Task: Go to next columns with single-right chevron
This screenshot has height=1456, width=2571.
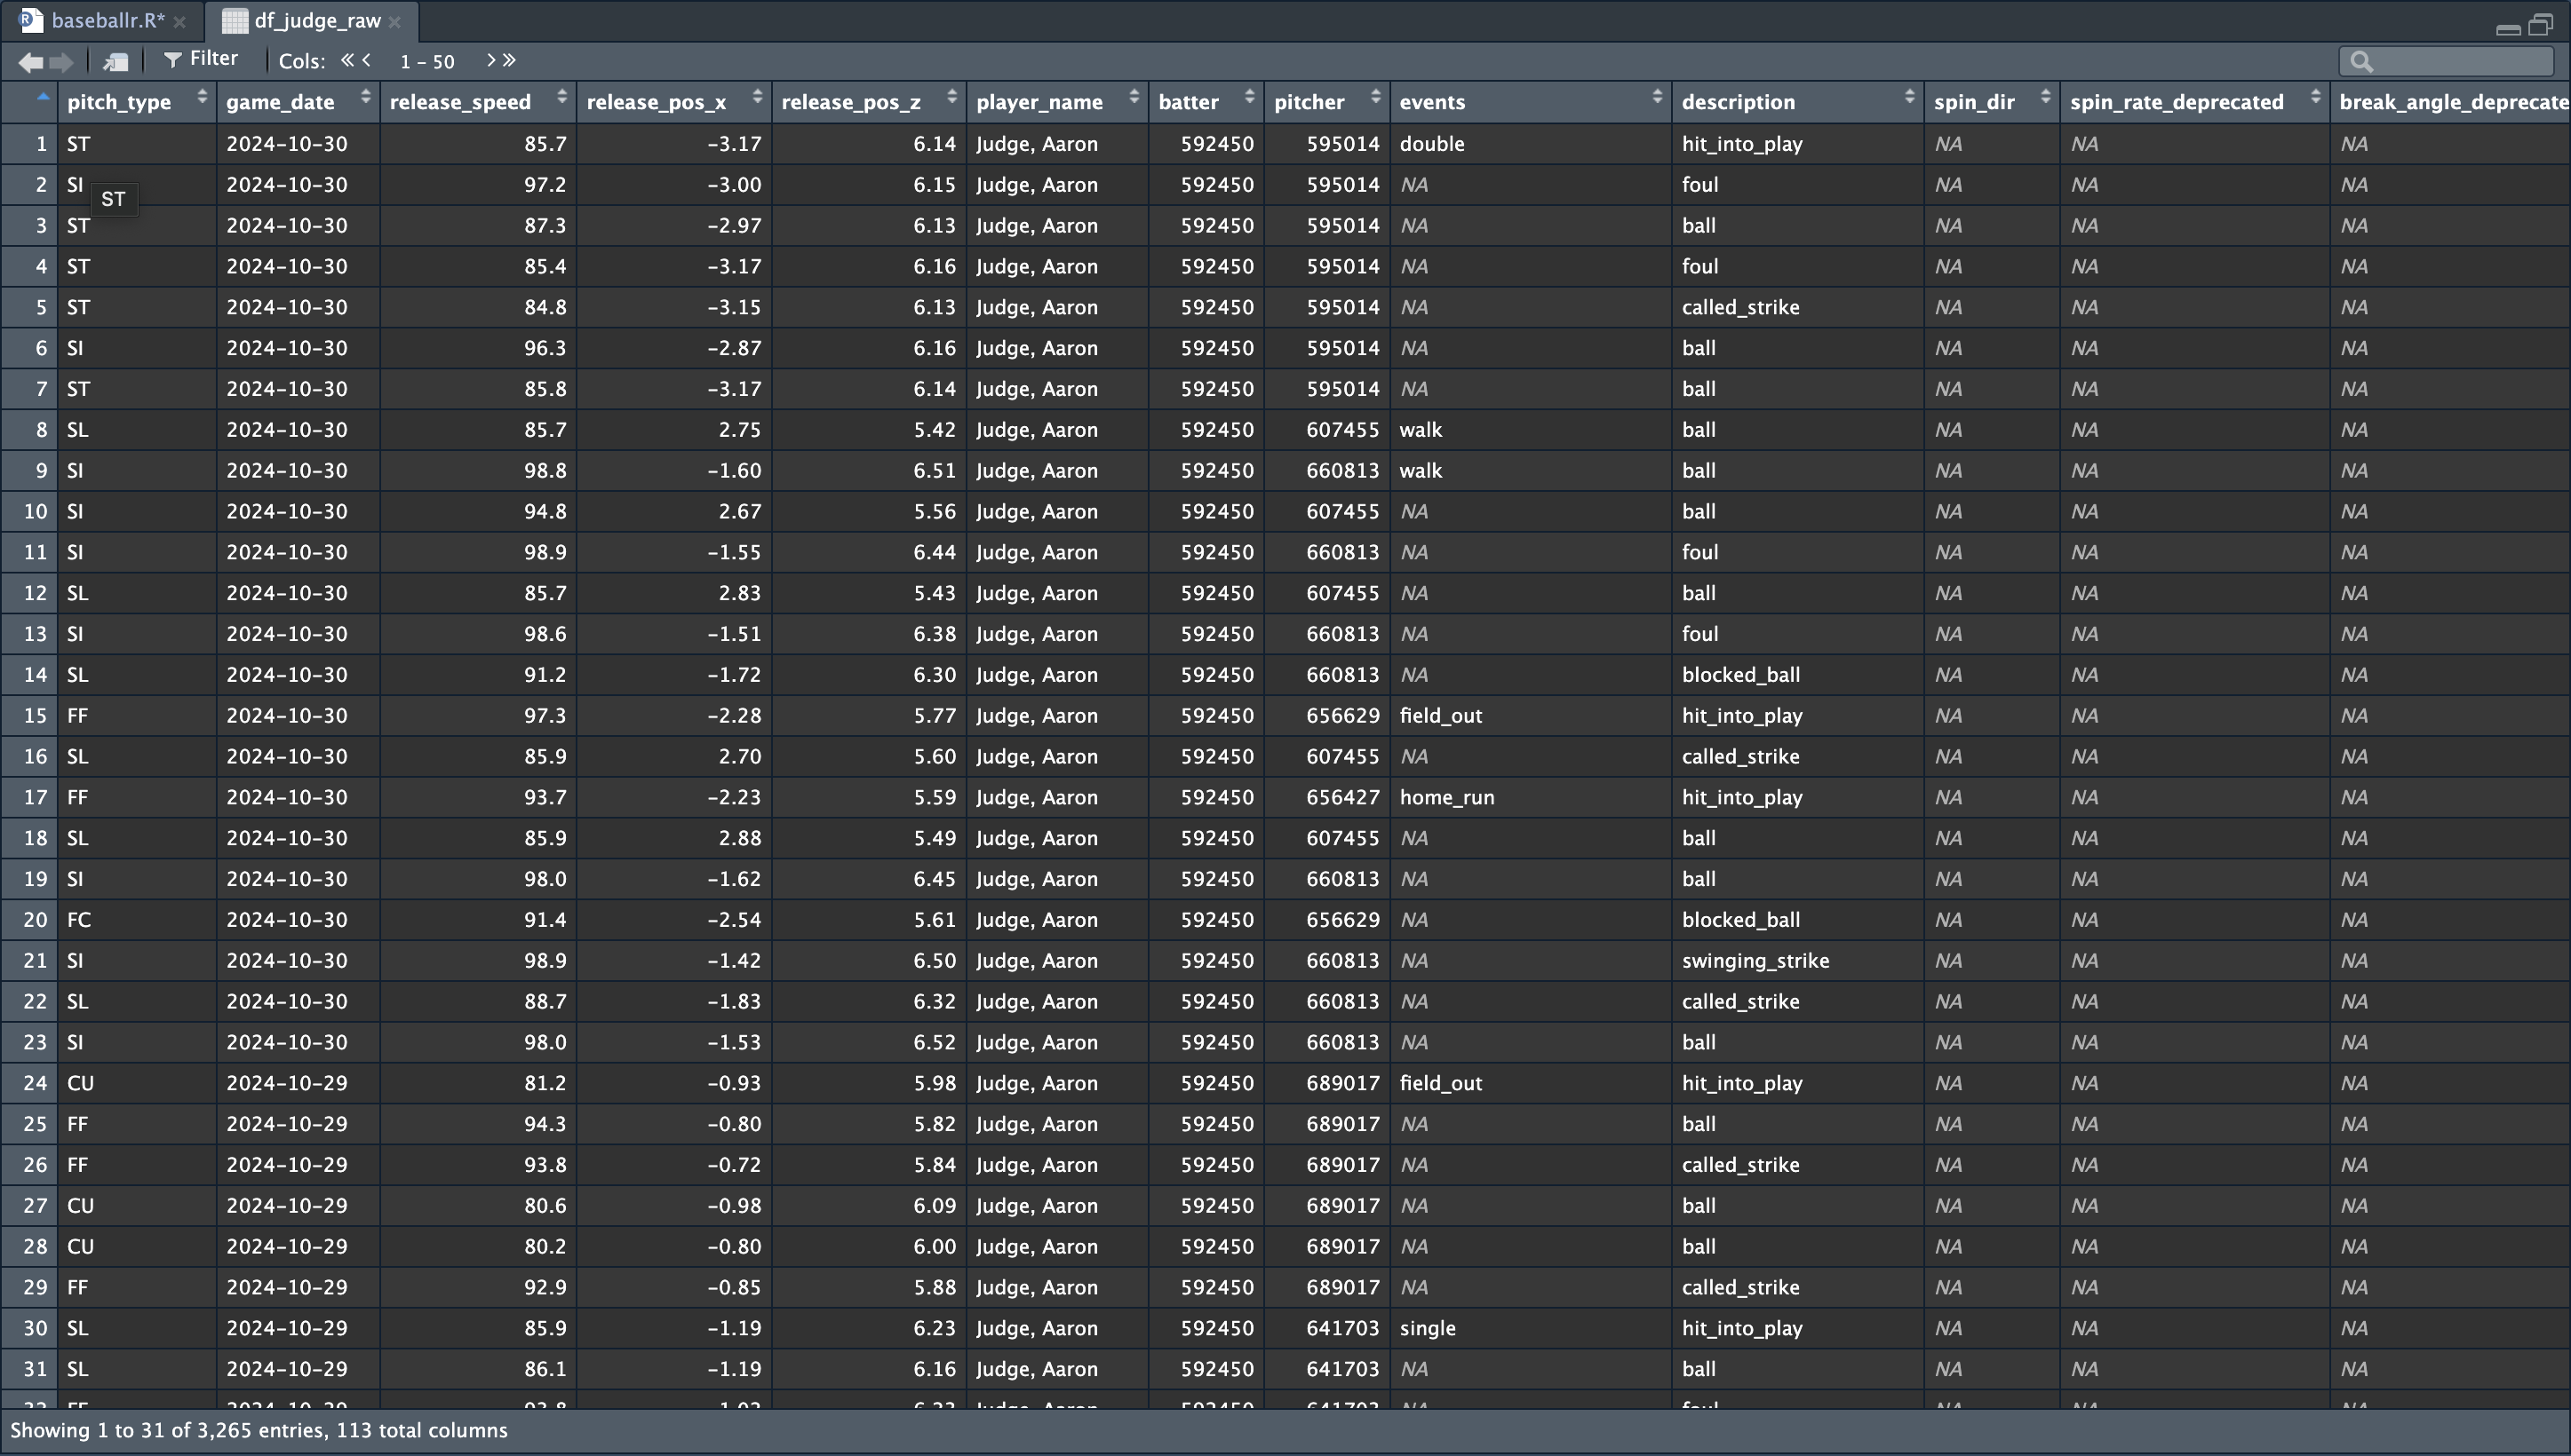Action: tap(490, 60)
